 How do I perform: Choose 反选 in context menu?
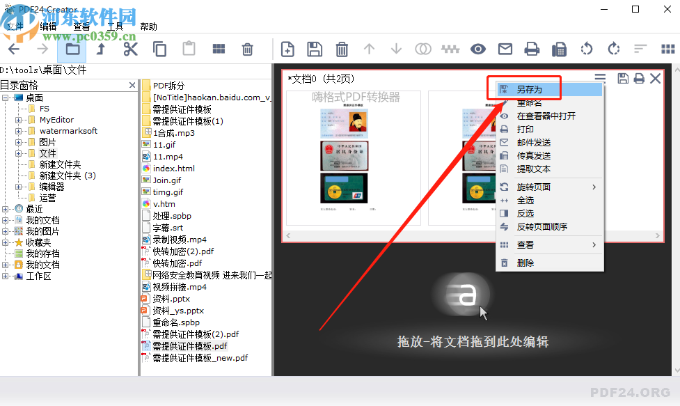(549, 213)
